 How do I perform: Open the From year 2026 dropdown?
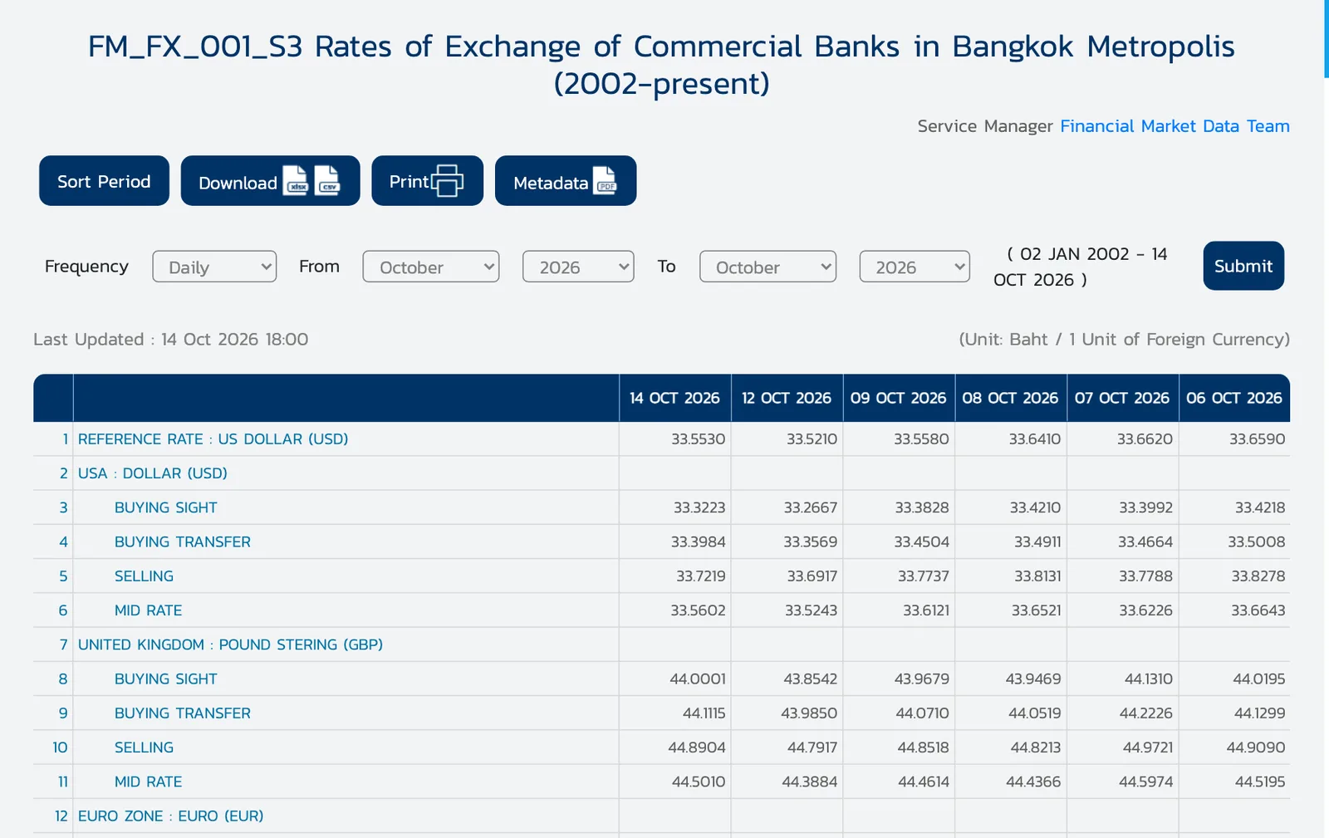point(578,267)
